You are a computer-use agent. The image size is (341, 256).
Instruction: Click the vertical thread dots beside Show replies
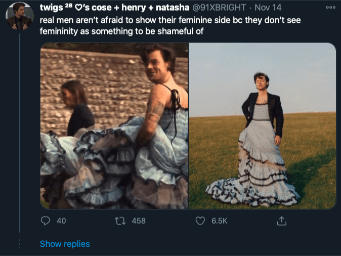[x=20, y=244]
